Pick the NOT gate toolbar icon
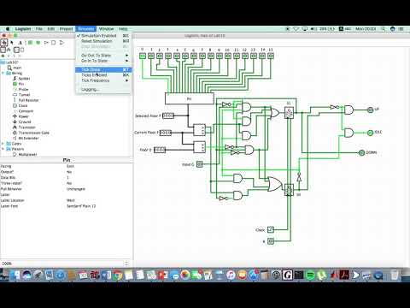Screen dimensions: 410x308 click(46, 43)
